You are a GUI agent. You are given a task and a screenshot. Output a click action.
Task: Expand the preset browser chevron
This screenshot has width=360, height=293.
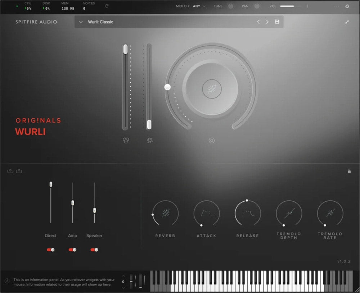(81, 22)
